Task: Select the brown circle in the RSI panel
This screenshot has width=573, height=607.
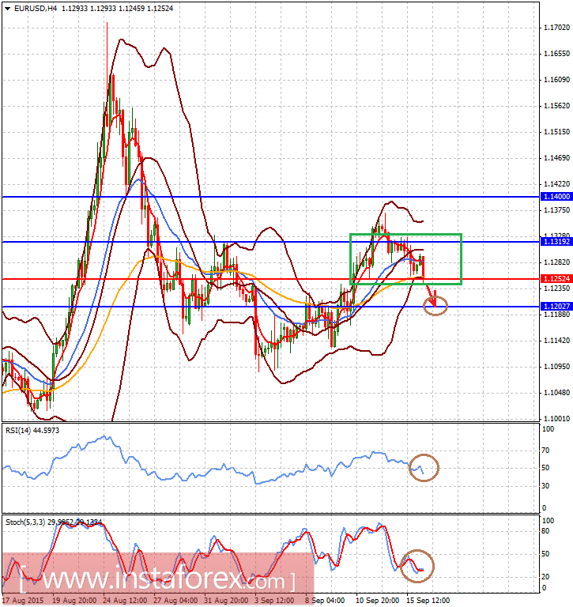Action: pyautogui.click(x=424, y=468)
